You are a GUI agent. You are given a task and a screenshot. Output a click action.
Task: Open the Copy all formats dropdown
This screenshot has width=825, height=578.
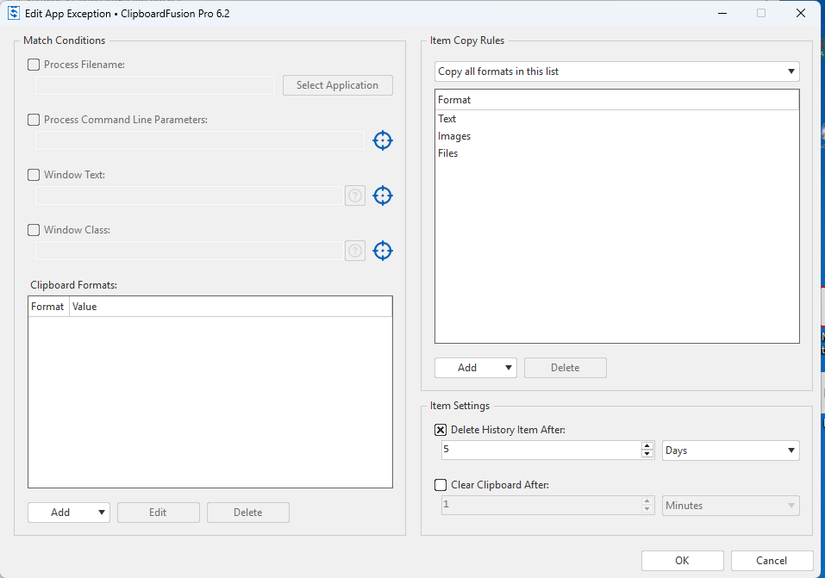(x=616, y=71)
